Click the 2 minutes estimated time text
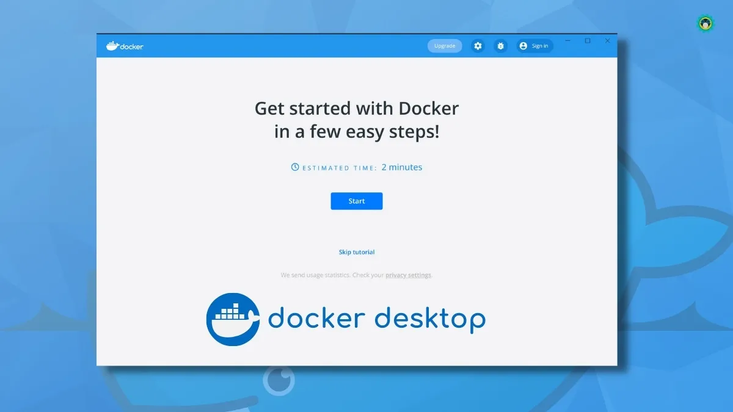This screenshot has height=412, width=733. tap(402, 167)
